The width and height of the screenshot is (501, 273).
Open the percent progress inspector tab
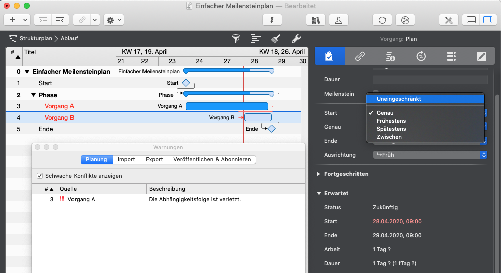coord(421,56)
